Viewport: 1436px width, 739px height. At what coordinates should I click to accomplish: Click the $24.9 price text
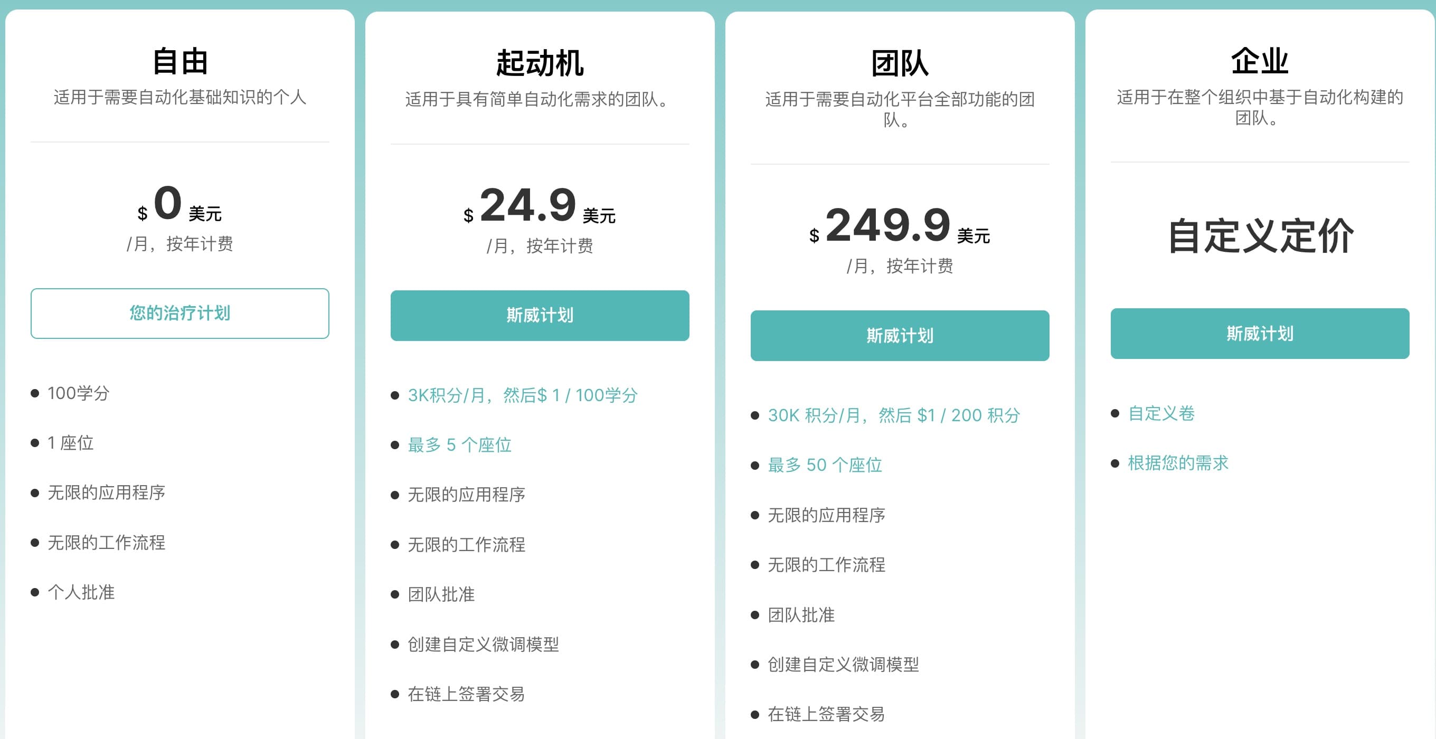(x=527, y=206)
